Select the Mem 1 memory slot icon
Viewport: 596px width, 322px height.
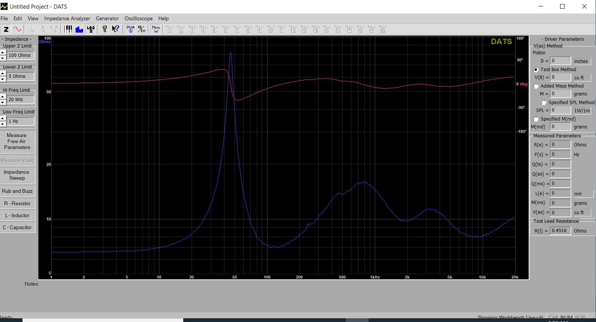click(170, 29)
